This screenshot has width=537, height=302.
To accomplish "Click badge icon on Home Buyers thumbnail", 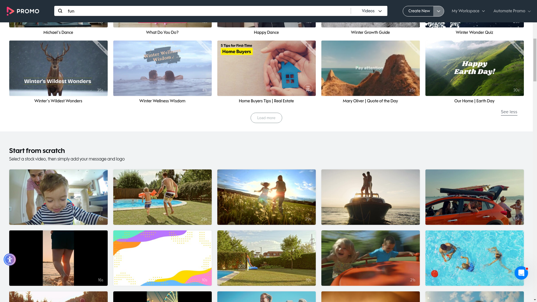I will [308, 88].
